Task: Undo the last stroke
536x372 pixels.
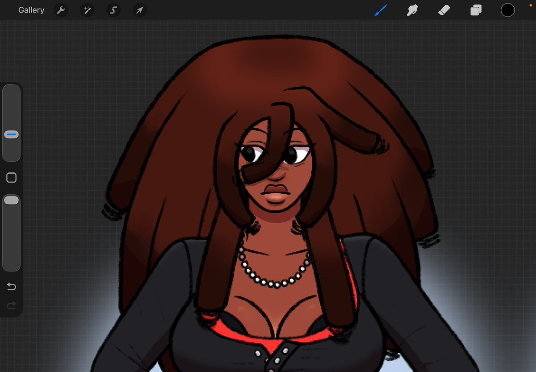Action: pyautogui.click(x=11, y=286)
